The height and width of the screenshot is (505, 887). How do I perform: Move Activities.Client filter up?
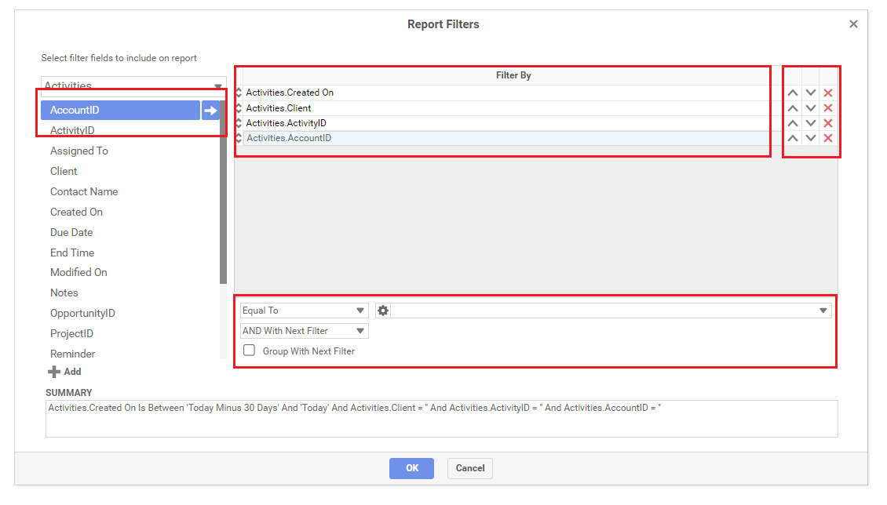coord(793,108)
